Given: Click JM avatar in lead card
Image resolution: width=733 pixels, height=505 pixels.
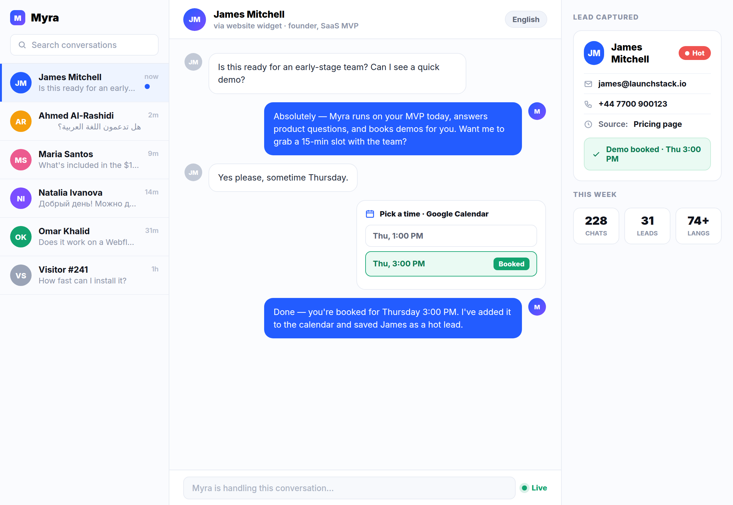Looking at the screenshot, I should click(x=594, y=53).
